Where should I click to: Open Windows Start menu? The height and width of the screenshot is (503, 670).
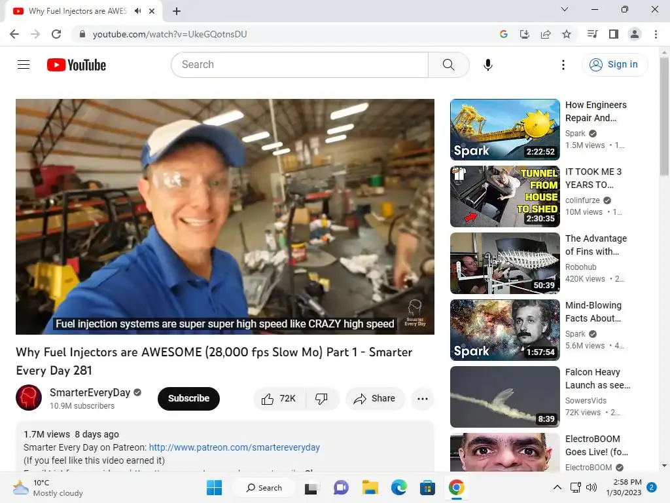pyautogui.click(x=214, y=487)
